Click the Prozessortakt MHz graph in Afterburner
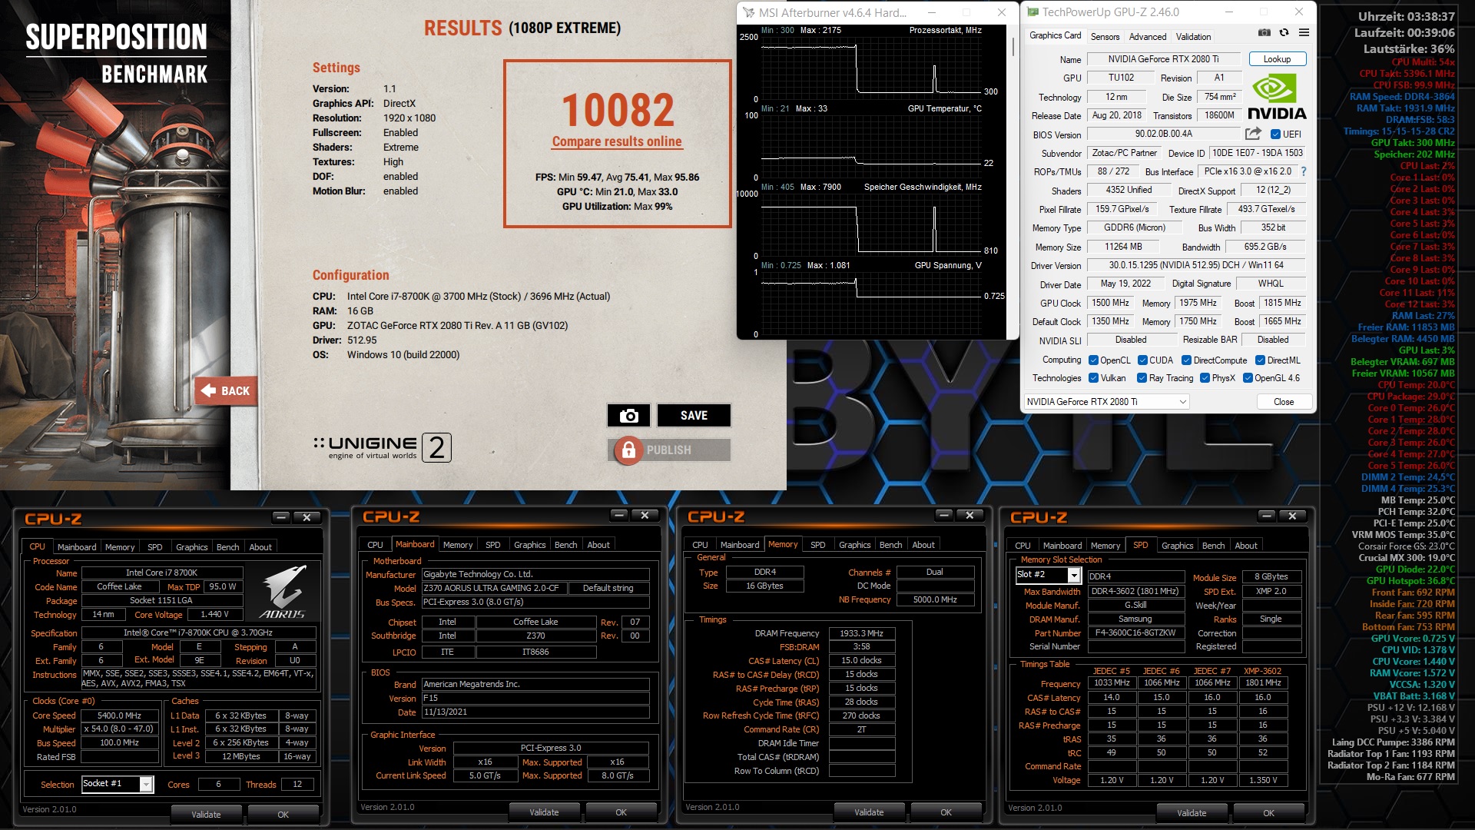The width and height of the screenshot is (1475, 830). pyautogui.click(x=871, y=66)
